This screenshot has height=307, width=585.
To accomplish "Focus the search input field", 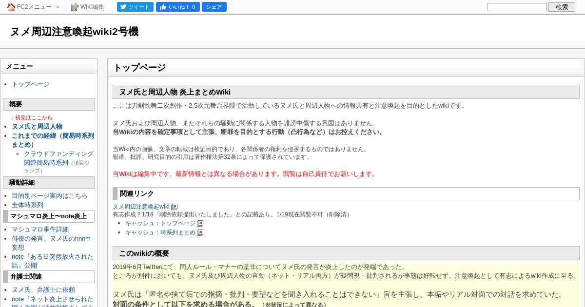I will 517,7.
